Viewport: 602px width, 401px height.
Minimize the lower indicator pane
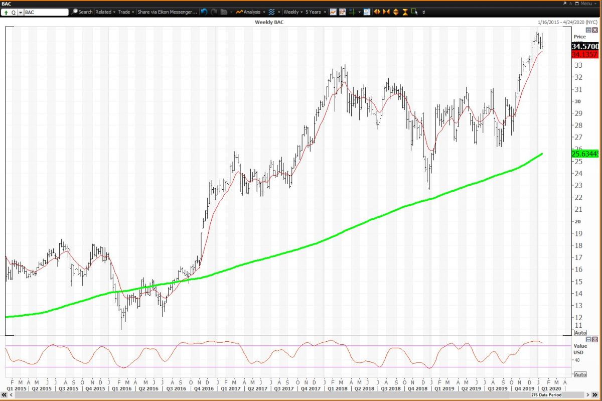[588, 339]
